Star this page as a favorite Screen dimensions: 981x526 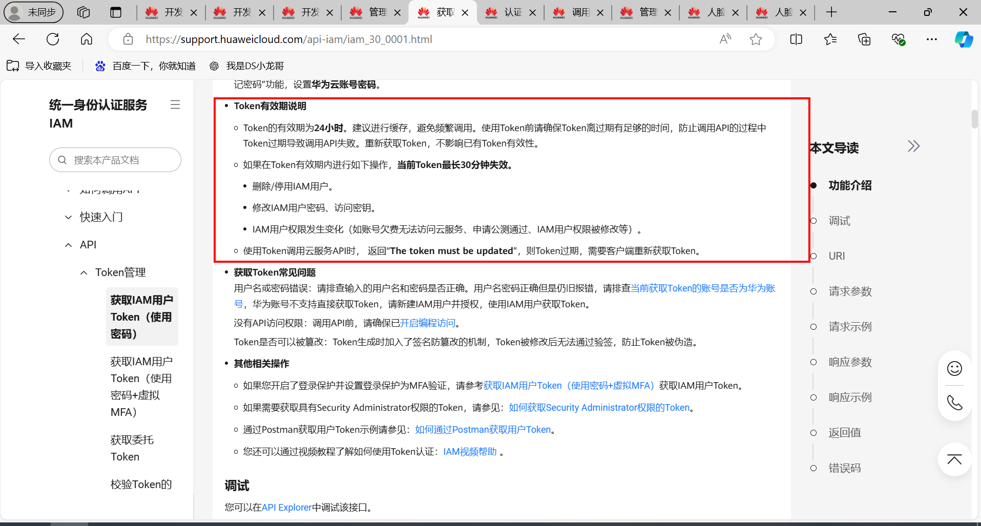756,39
